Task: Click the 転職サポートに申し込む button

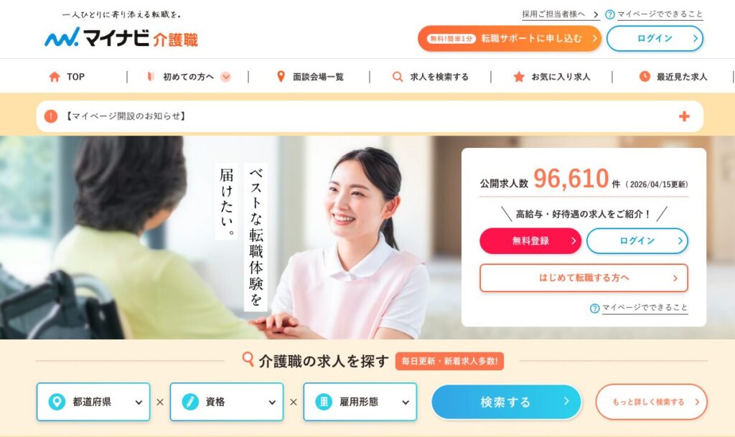Action: 510,39
